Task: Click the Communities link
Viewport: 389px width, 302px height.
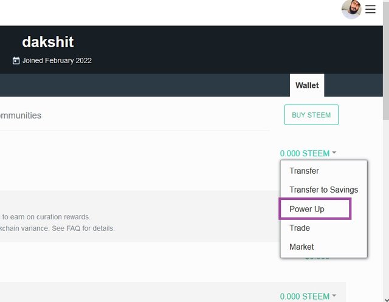Action: coord(21,115)
